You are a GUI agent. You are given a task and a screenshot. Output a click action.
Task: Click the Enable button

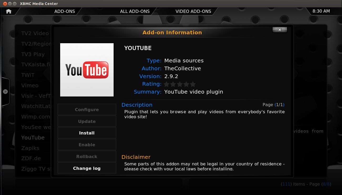point(87,145)
